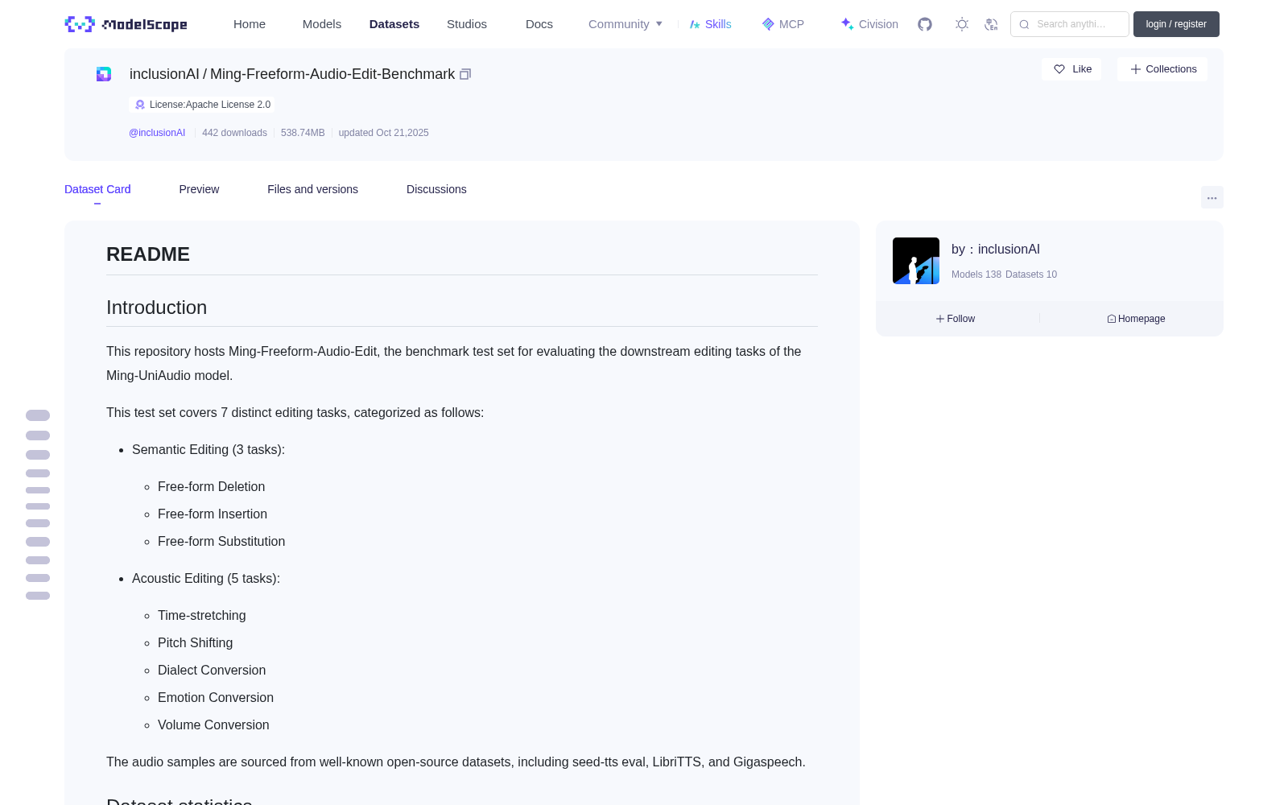1288x805 pixels.
Task: Switch language with the translate icon
Action: click(992, 24)
